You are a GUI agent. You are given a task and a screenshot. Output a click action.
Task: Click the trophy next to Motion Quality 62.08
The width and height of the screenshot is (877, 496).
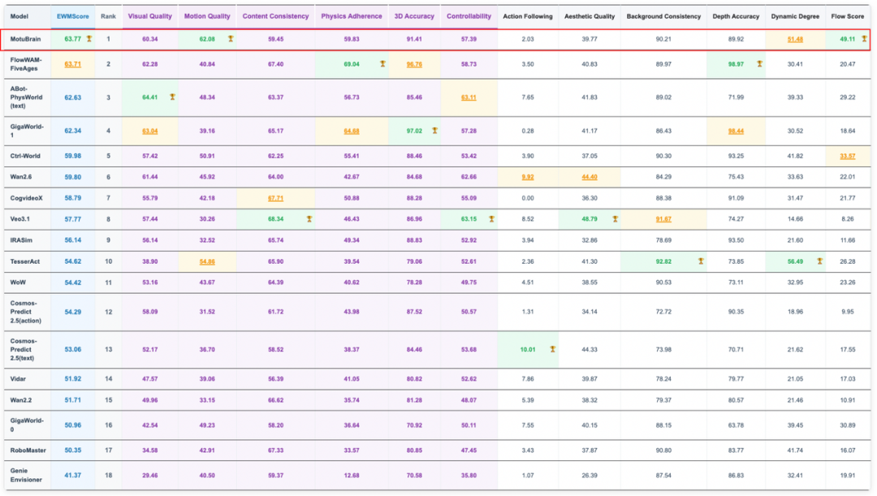(231, 38)
